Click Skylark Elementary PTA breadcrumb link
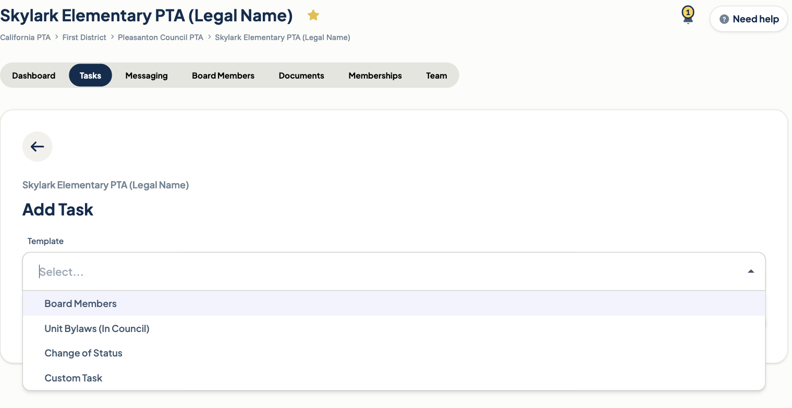This screenshot has width=792, height=408. coord(283,37)
